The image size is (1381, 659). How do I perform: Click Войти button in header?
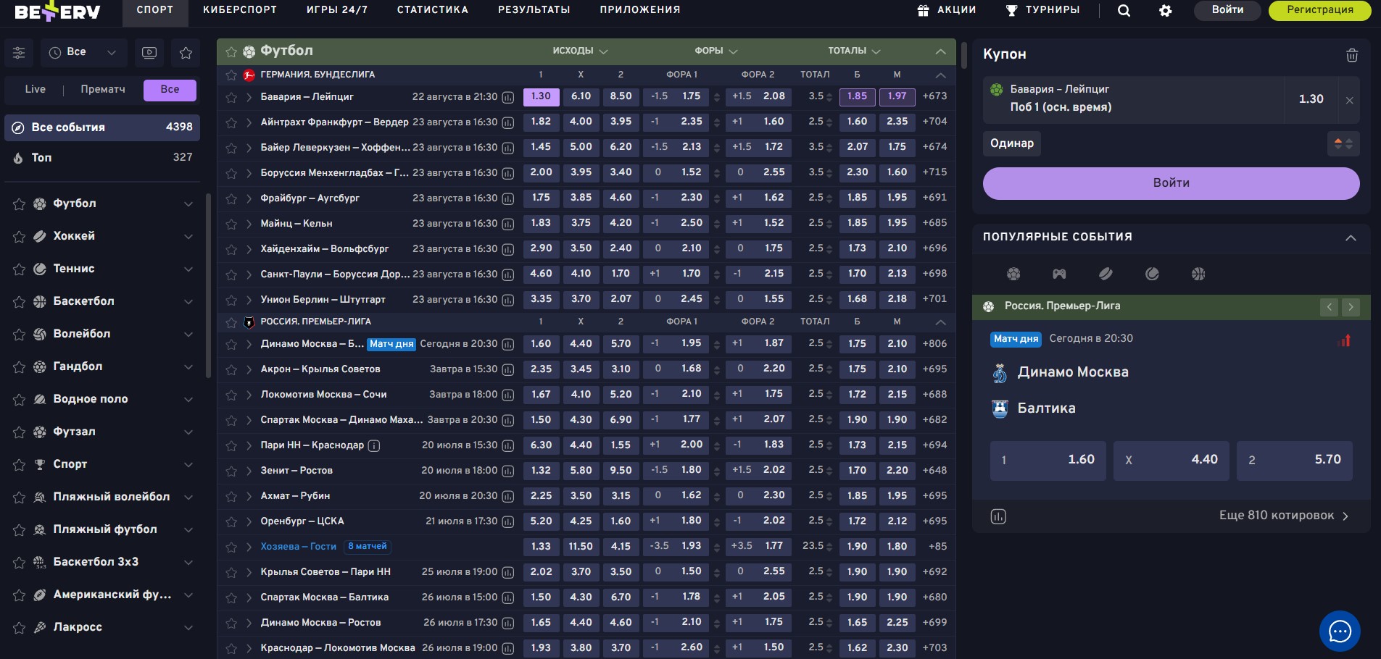click(1227, 10)
